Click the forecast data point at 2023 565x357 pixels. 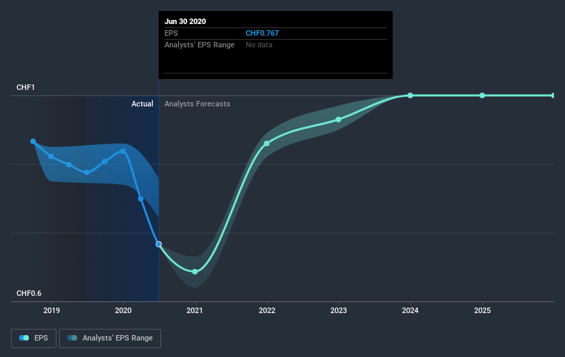(339, 119)
